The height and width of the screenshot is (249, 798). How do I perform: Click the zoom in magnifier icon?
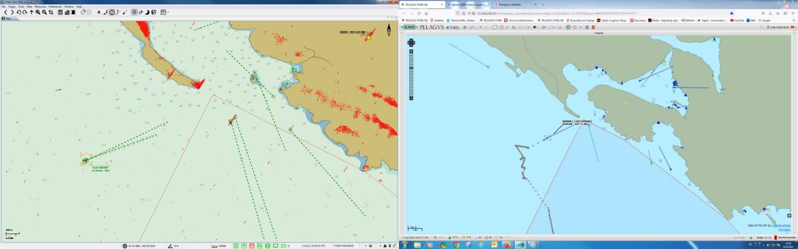(x=38, y=12)
